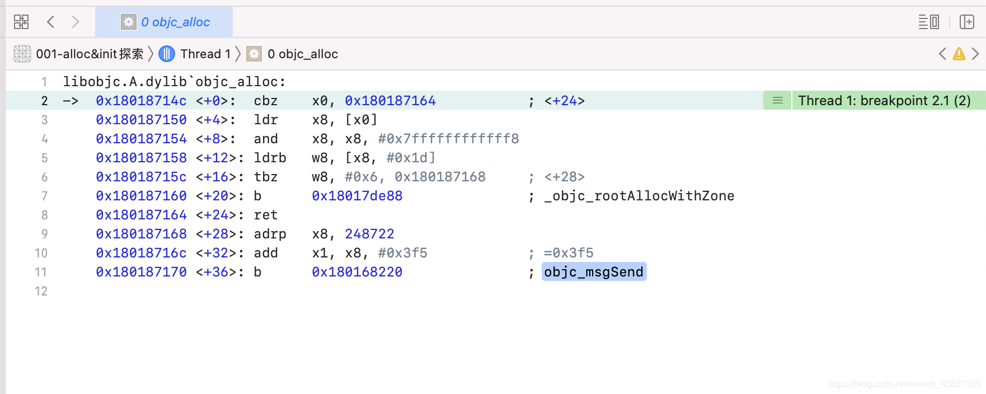Click the address 0x180187164 on line 8

point(141,215)
